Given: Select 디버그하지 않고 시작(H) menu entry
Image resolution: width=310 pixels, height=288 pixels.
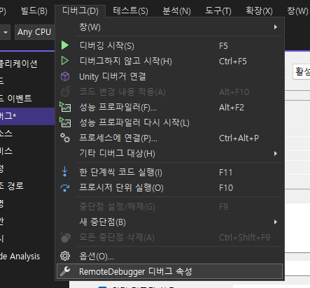Looking at the screenshot, I should 169,61.
